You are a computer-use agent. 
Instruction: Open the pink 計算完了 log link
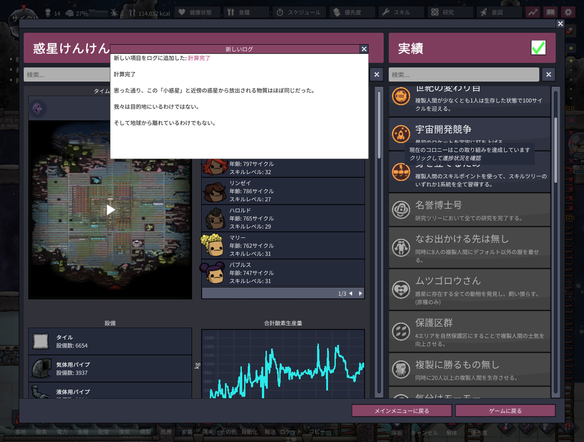point(199,58)
